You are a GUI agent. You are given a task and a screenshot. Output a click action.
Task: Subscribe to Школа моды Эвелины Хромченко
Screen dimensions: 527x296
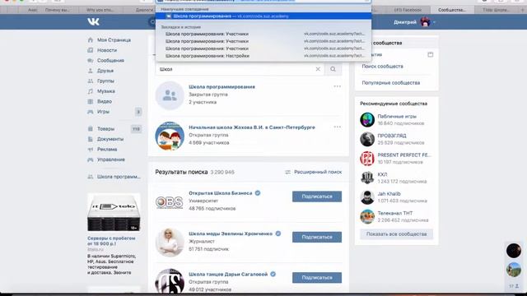pyautogui.click(x=317, y=238)
